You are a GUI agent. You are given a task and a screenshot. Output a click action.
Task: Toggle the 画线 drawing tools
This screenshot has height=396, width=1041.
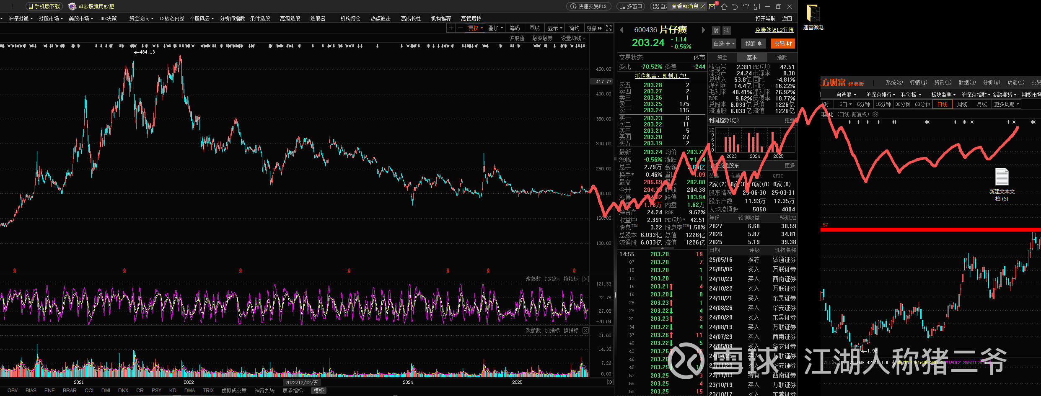535,28
